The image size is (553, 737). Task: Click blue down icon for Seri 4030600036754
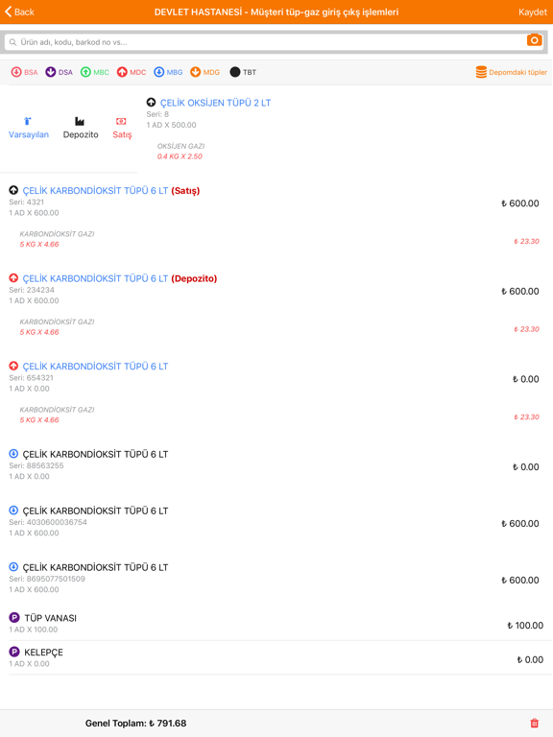click(13, 510)
